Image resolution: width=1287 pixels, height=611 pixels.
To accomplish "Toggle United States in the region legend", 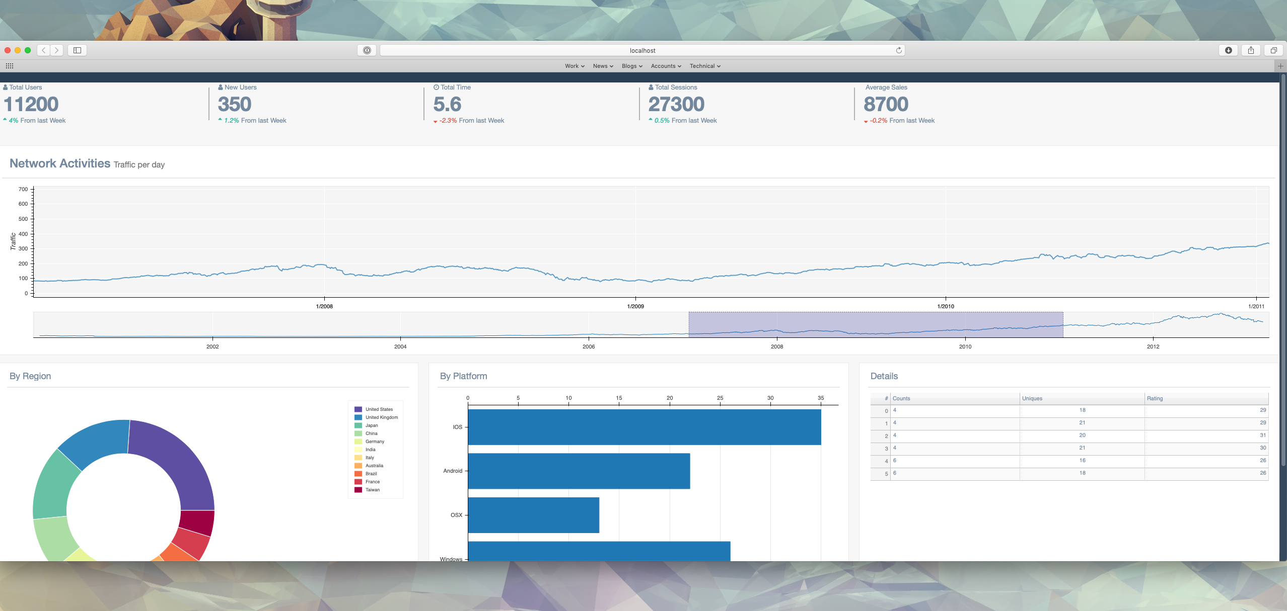I will pyautogui.click(x=379, y=409).
